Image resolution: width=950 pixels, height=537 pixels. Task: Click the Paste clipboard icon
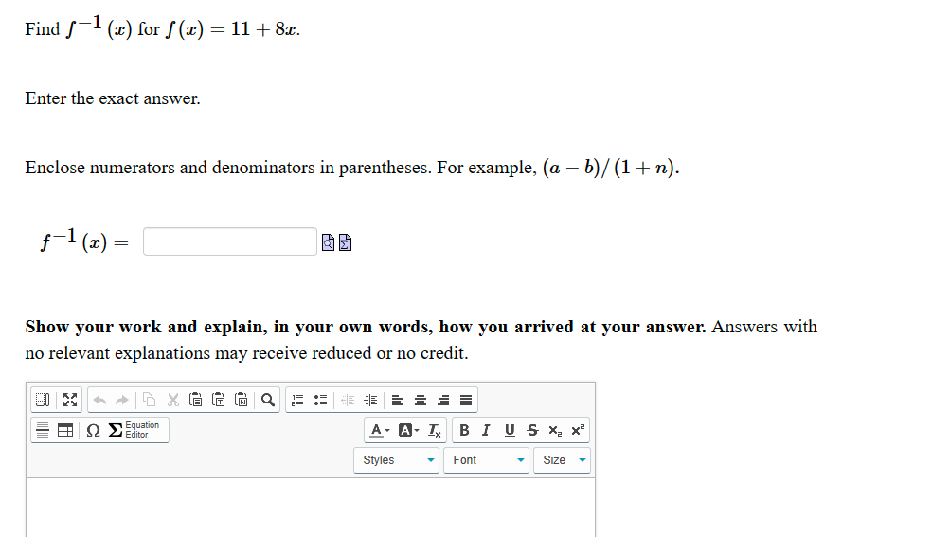point(196,400)
